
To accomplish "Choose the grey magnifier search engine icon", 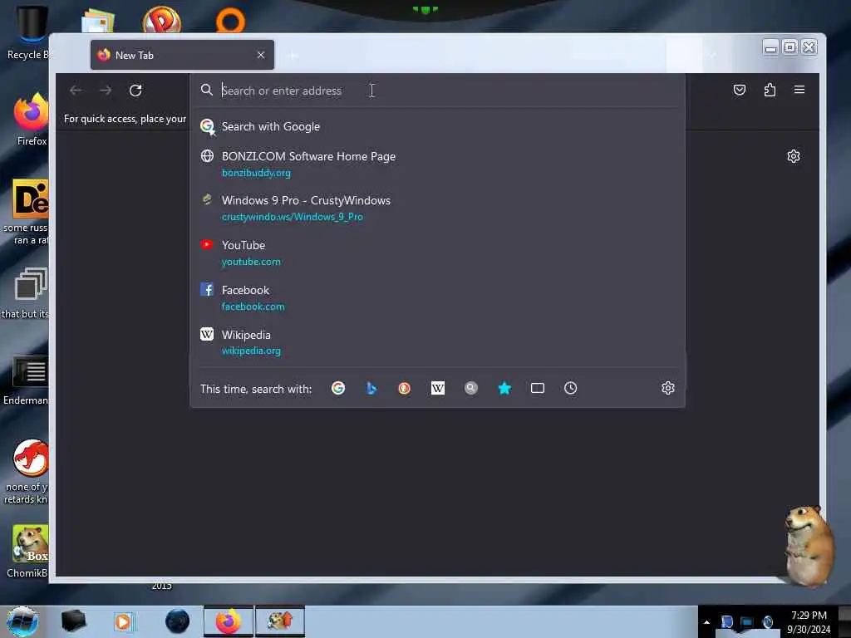I will [x=471, y=388].
